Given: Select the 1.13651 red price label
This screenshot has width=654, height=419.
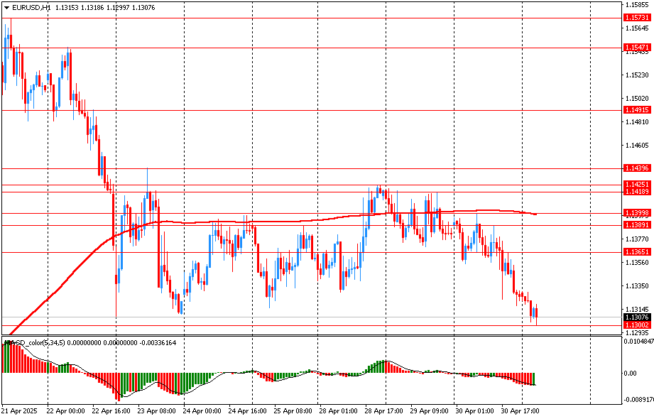Looking at the screenshot, I should pyautogui.click(x=637, y=252).
